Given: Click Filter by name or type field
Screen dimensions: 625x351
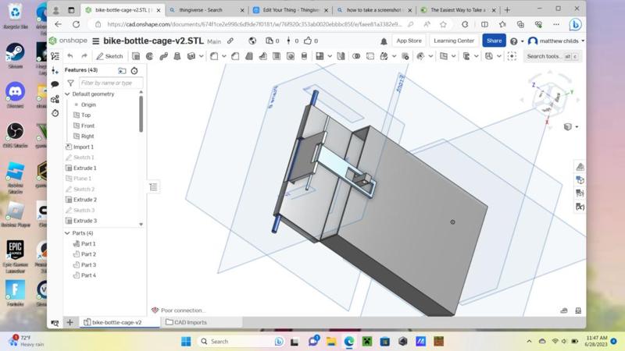Looking at the screenshot, I should tap(110, 83).
